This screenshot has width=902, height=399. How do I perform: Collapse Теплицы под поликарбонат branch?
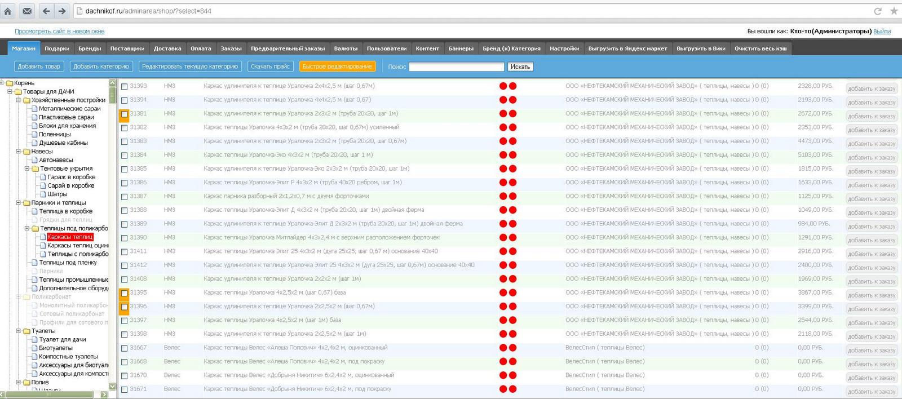(26, 228)
